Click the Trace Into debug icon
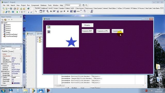The height and width of the screenshot is (93, 165). (28, 12)
